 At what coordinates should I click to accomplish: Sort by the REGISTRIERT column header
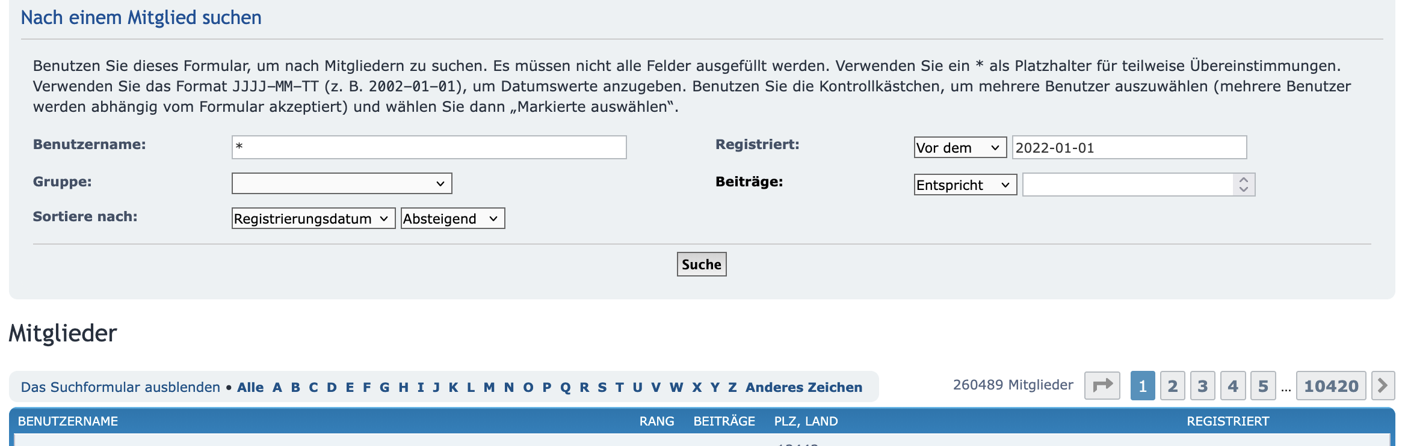point(1228,421)
